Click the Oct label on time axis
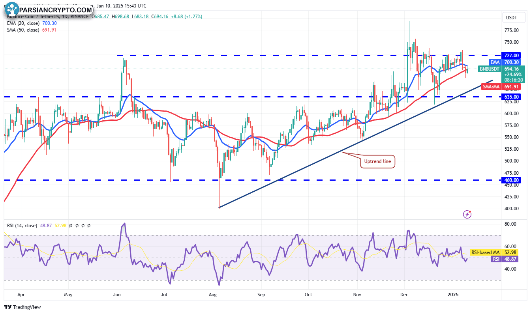Image resolution: width=531 pixels, height=314 pixels. tap(309, 294)
